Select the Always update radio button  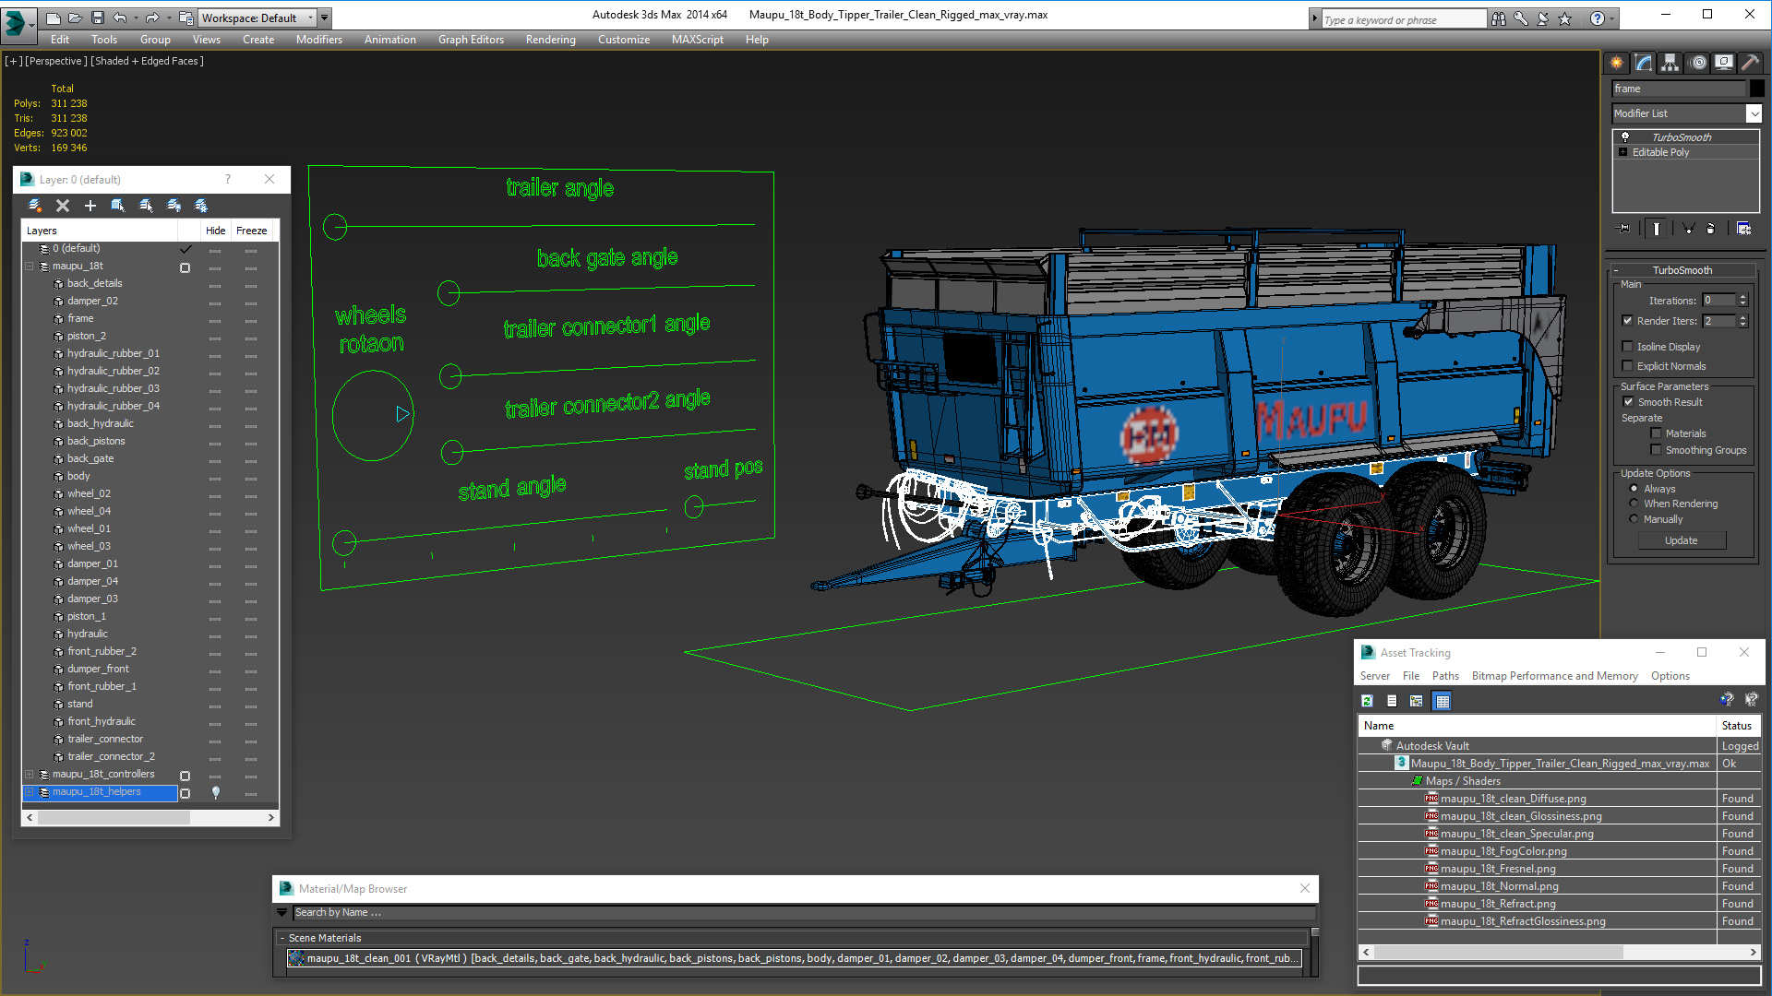pyautogui.click(x=1634, y=489)
